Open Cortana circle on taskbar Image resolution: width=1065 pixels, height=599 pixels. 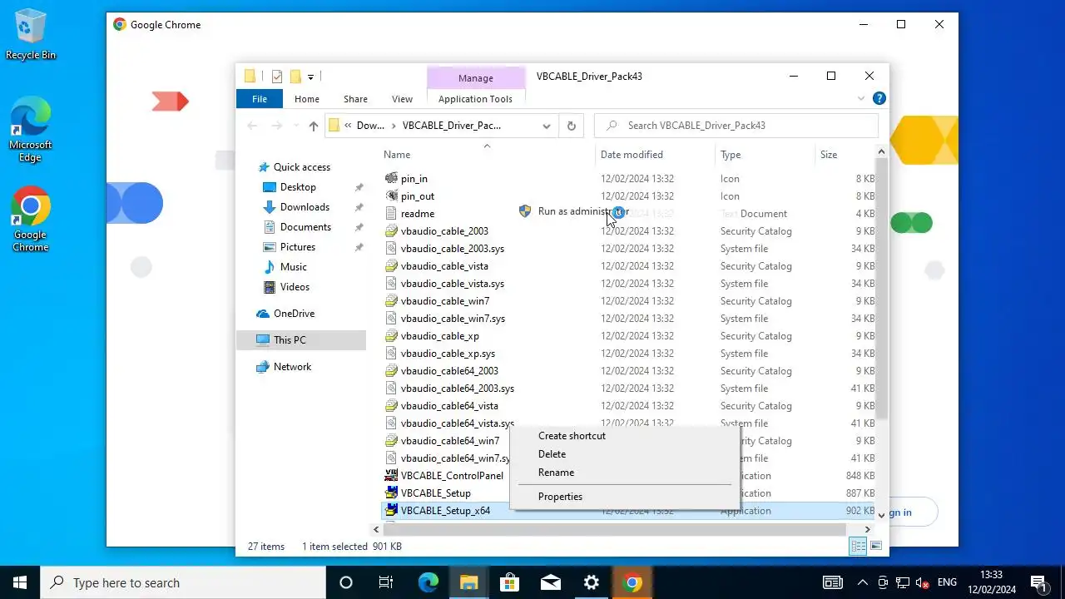pos(346,582)
